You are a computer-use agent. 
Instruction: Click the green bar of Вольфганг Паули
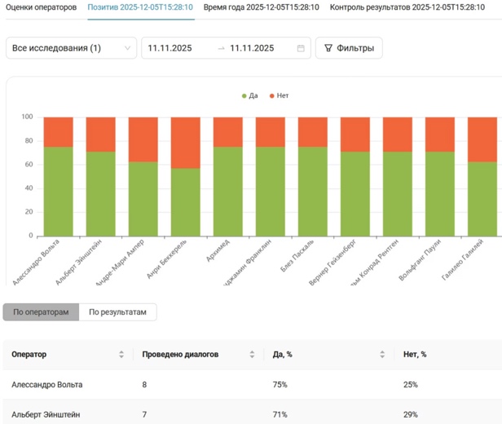tap(440, 194)
